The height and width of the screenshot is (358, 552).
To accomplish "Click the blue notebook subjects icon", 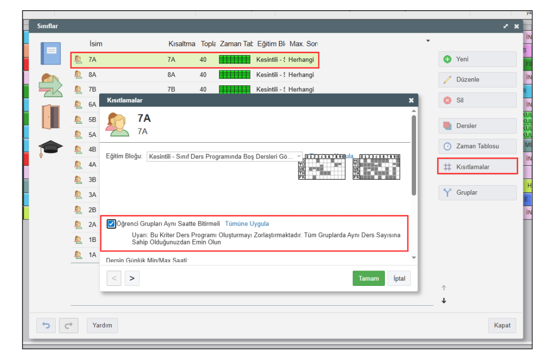I will pyautogui.click(x=51, y=53).
